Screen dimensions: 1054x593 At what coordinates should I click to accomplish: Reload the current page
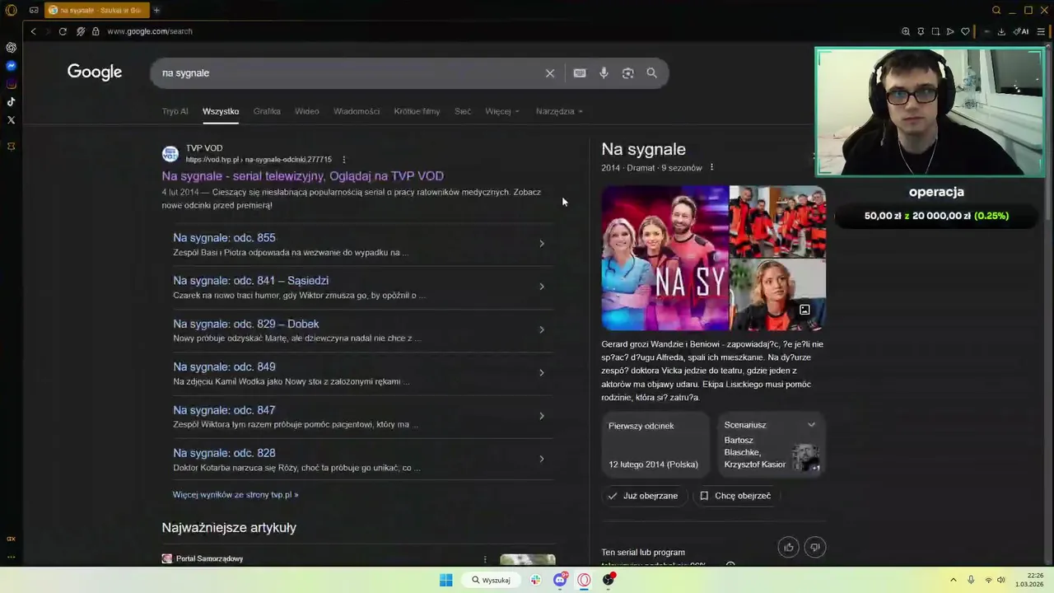coord(63,31)
